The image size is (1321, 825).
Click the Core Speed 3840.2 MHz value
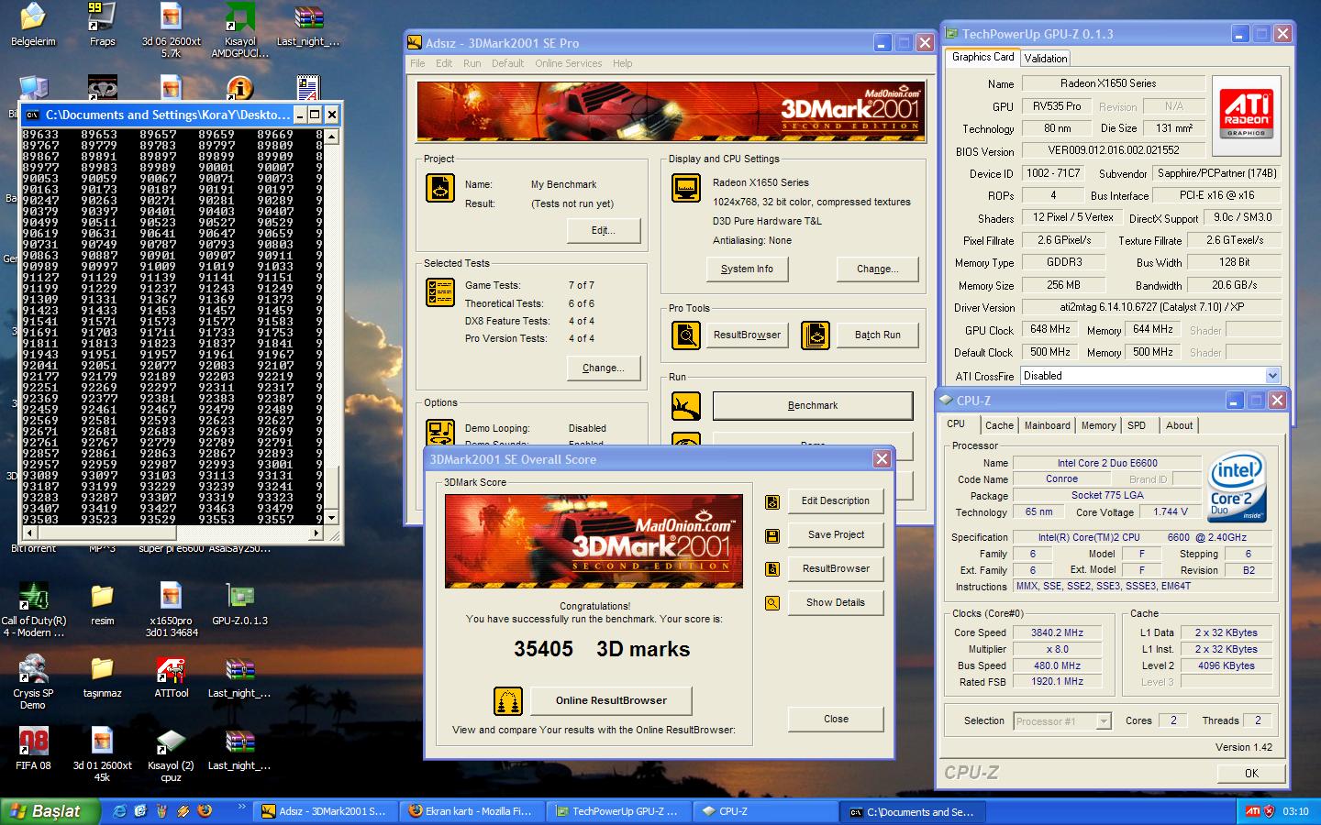[x=1057, y=632]
